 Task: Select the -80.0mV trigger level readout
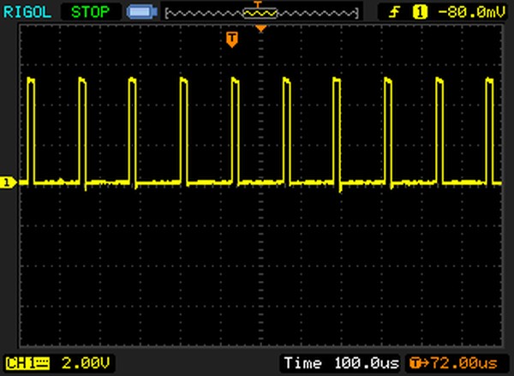[x=466, y=11]
